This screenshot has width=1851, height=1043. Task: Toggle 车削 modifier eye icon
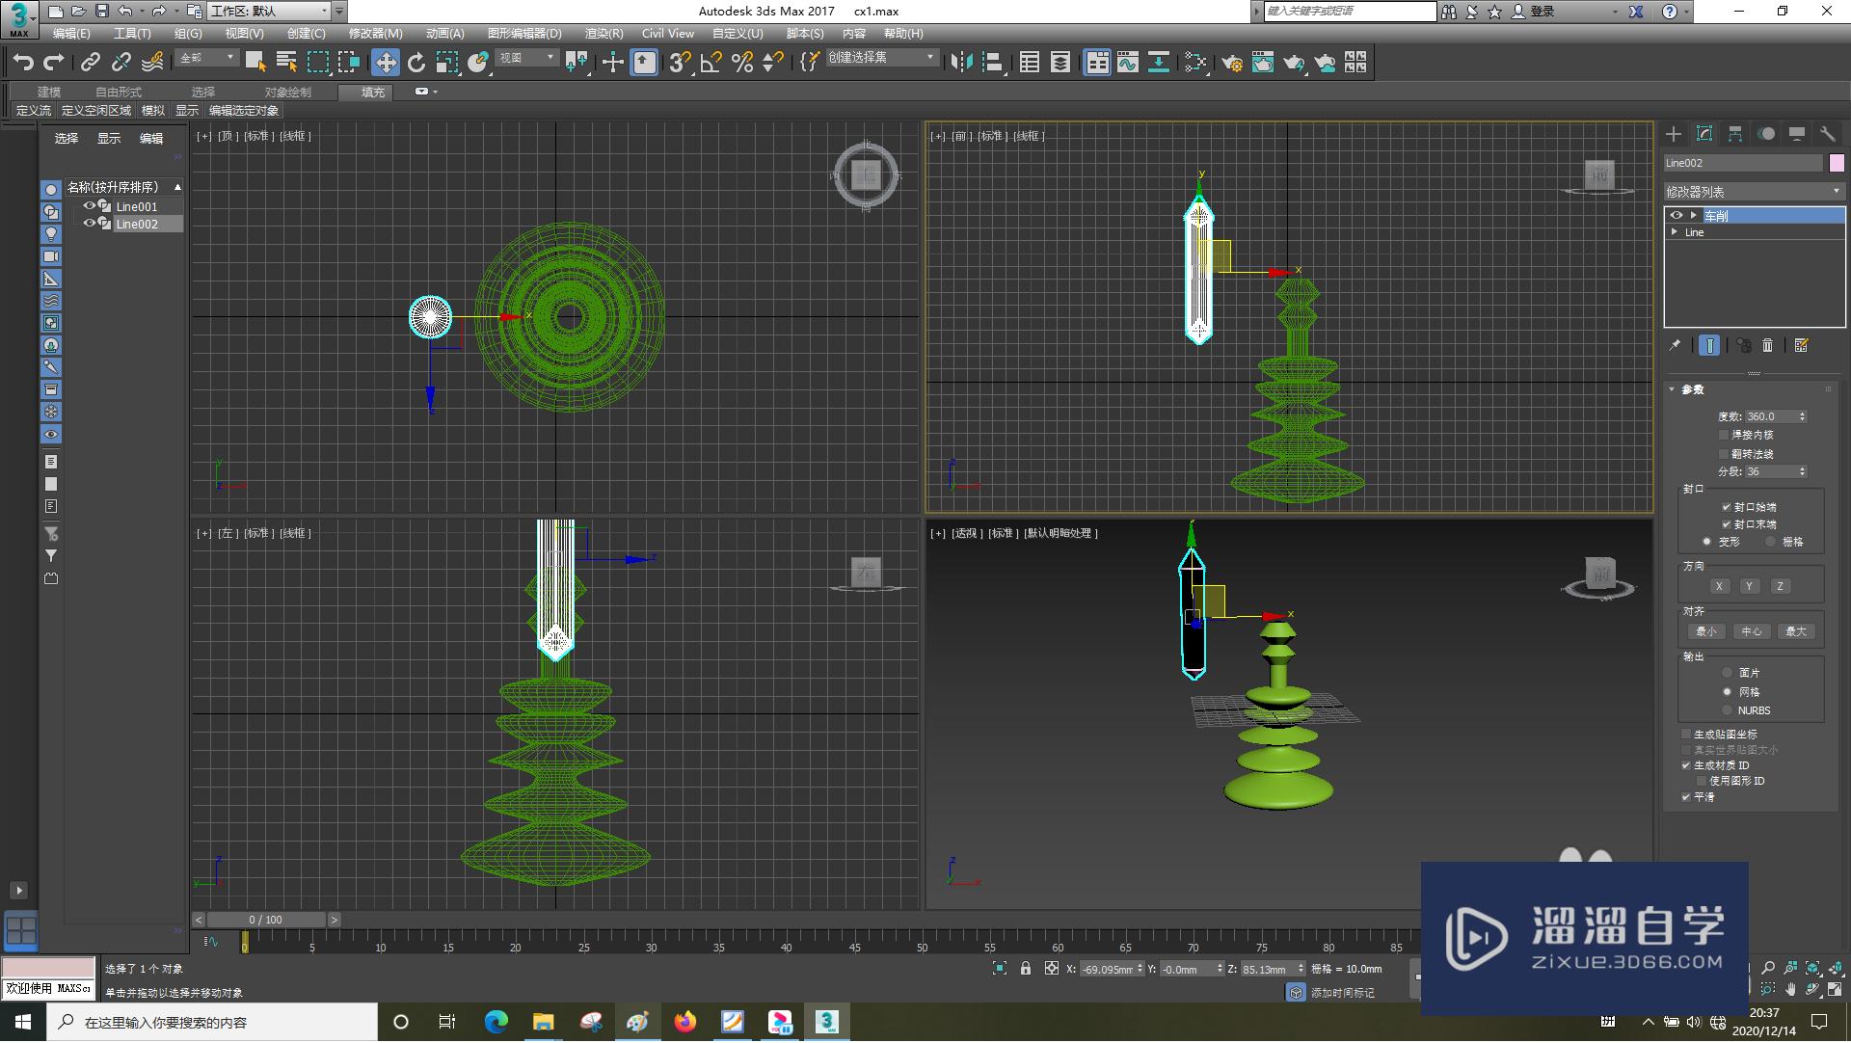1677,215
